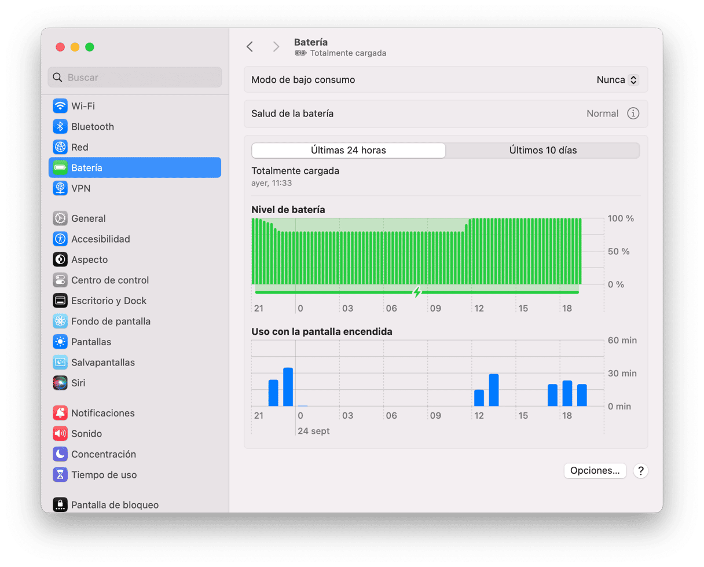
Task: Click the help question mark button
Action: point(640,471)
